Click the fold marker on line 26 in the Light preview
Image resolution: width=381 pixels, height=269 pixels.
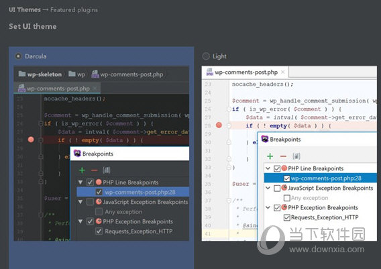[229, 109]
